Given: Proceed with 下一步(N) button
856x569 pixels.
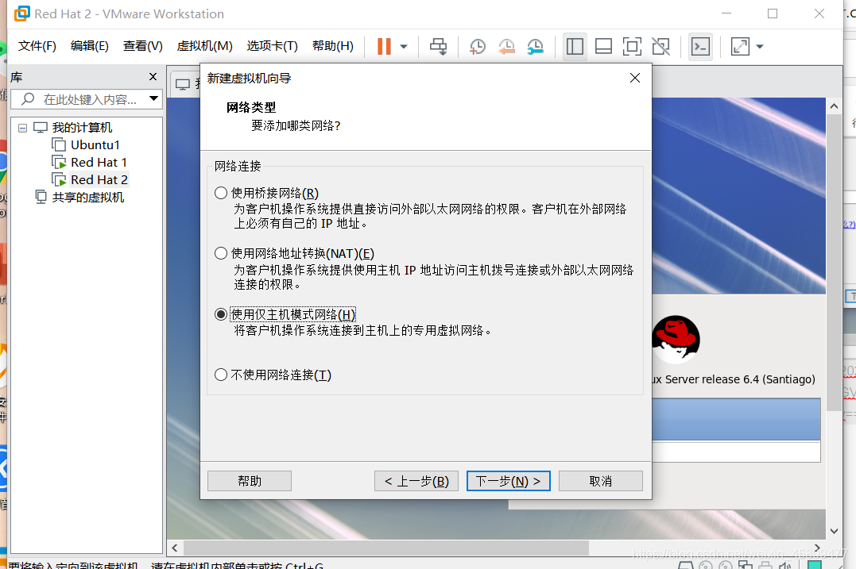Looking at the screenshot, I should click(x=508, y=481).
